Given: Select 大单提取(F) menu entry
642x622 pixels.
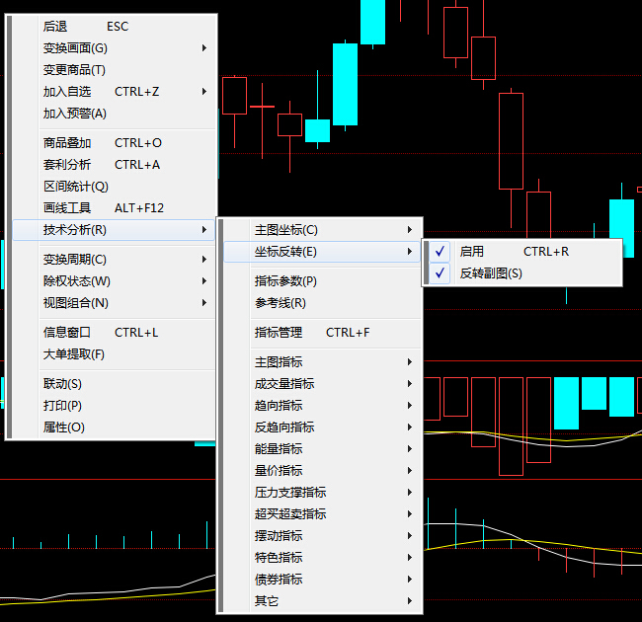Looking at the screenshot, I should (x=74, y=354).
